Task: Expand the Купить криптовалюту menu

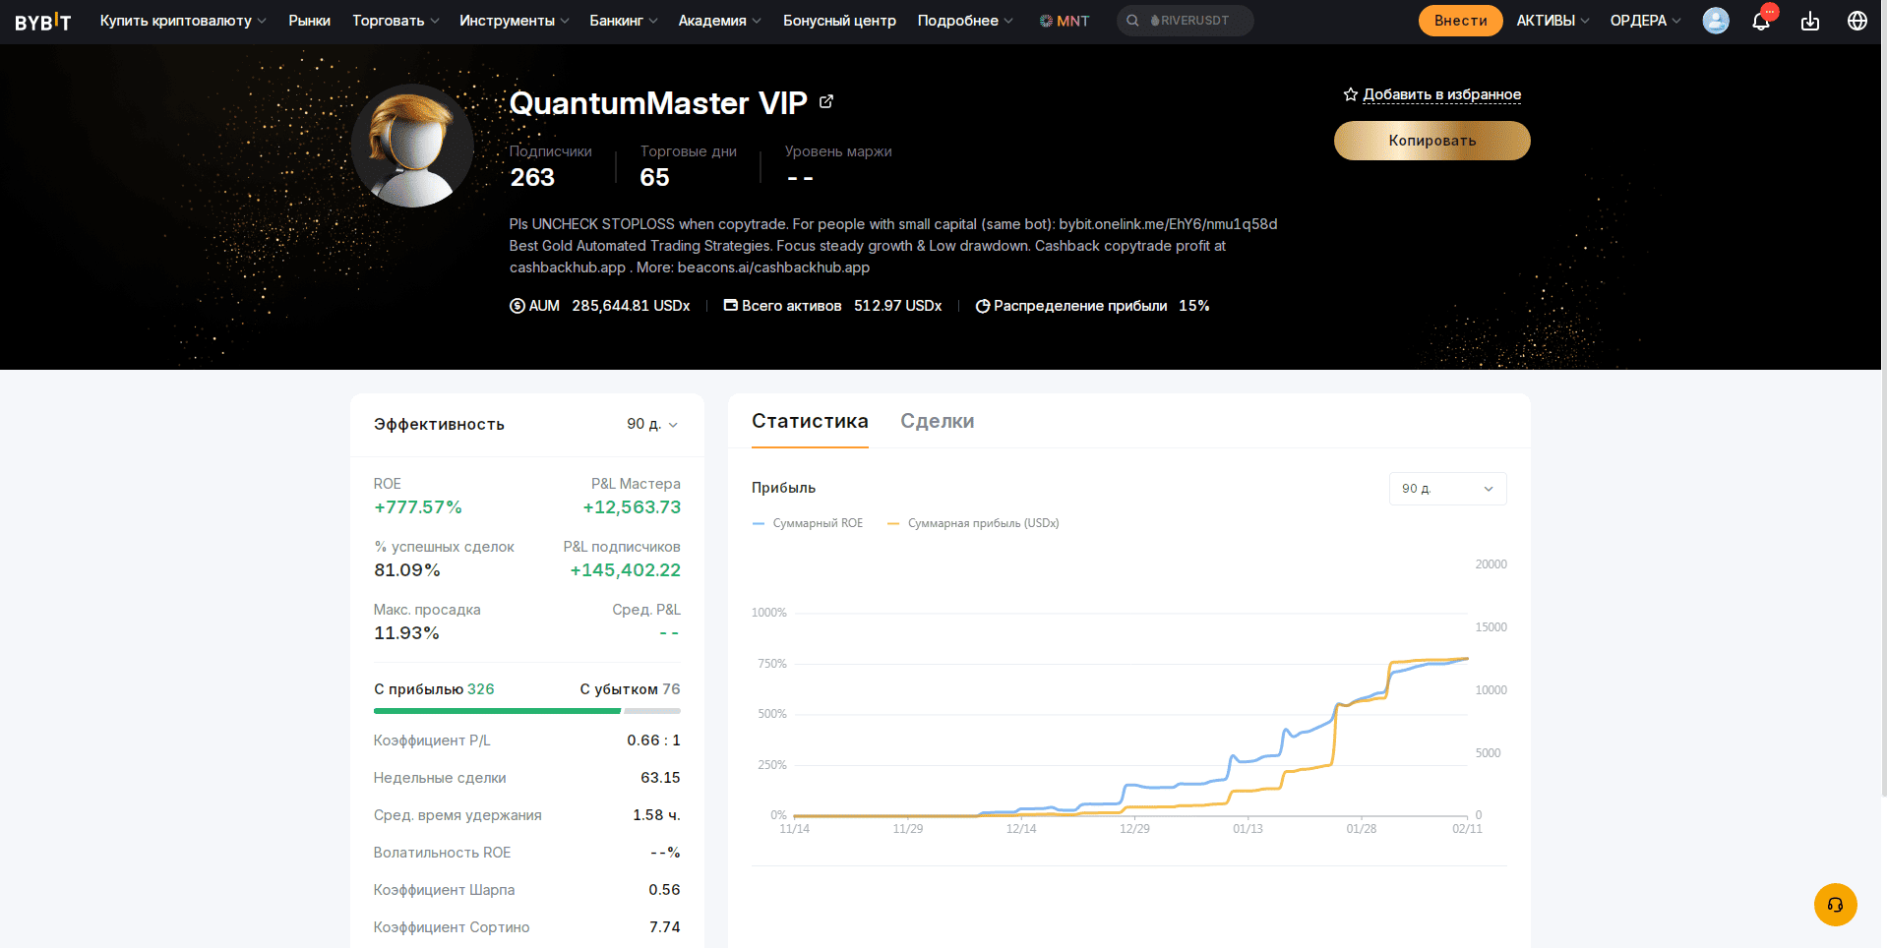Action: pos(183,21)
